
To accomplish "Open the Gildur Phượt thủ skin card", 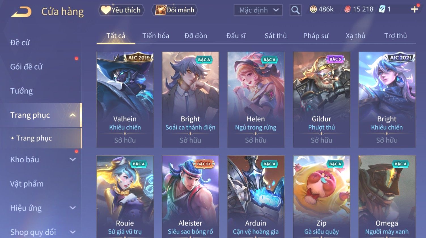I will pyautogui.click(x=321, y=99).
